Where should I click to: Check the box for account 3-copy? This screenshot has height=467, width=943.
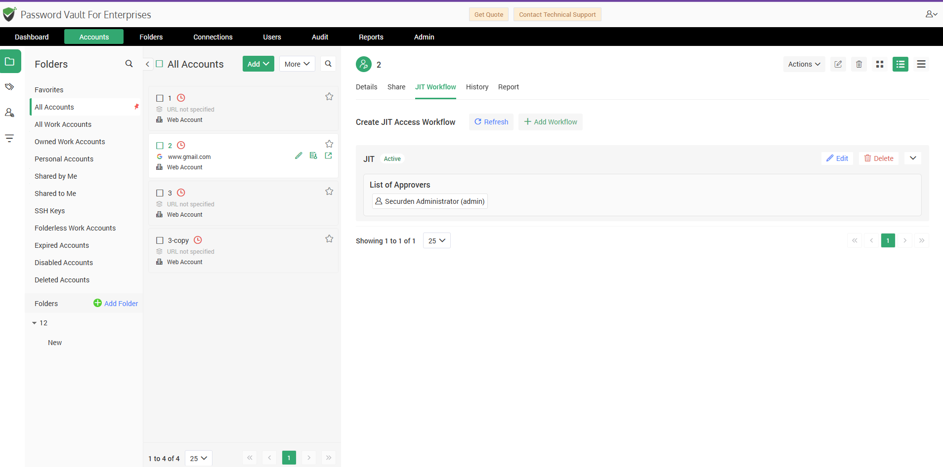160,240
